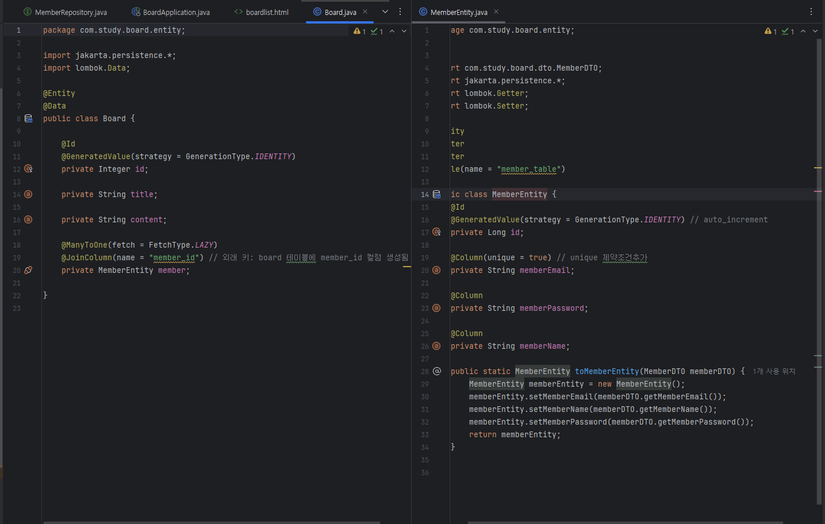Click the column gutter icon next to title field
Image resolution: width=825 pixels, height=524 pixels.
click(x=28, y=194)
